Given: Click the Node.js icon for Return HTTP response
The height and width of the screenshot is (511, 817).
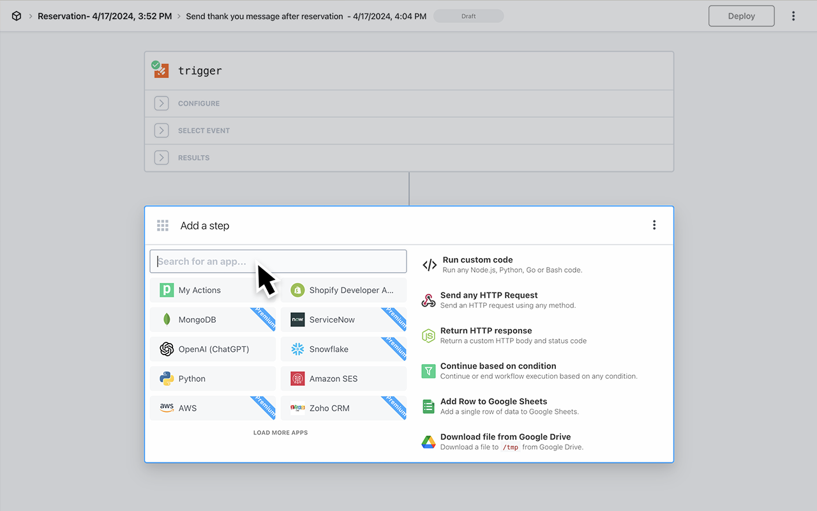Looking at the screenshot, I should [x=428, y=335].
